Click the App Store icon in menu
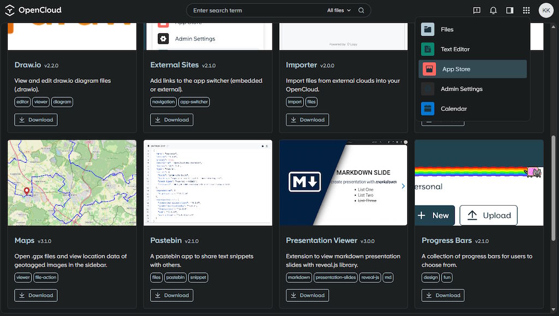 (x=429, y=69)
